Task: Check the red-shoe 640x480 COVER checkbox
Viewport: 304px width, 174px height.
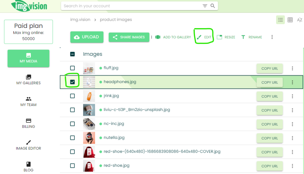Action: [72, 152]
